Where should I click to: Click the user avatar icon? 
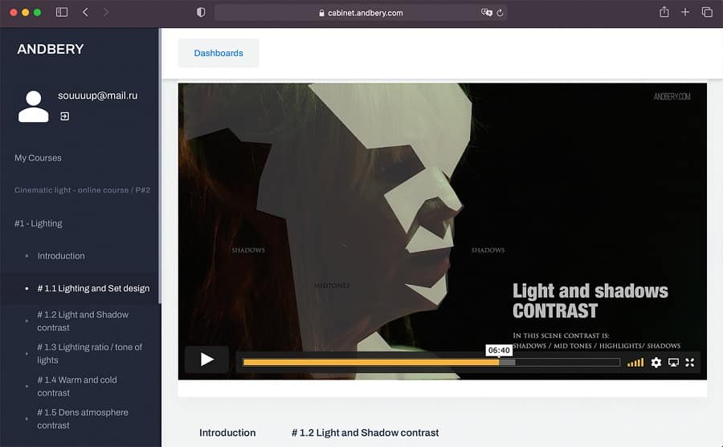coord(33,107)
